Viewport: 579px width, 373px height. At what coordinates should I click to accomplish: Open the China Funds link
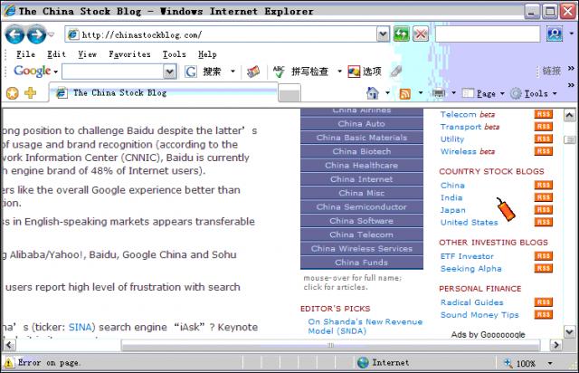point(362,263)
